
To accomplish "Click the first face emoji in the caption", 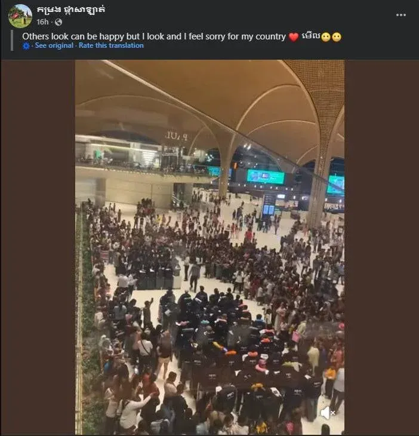I will tap(326, 37).
